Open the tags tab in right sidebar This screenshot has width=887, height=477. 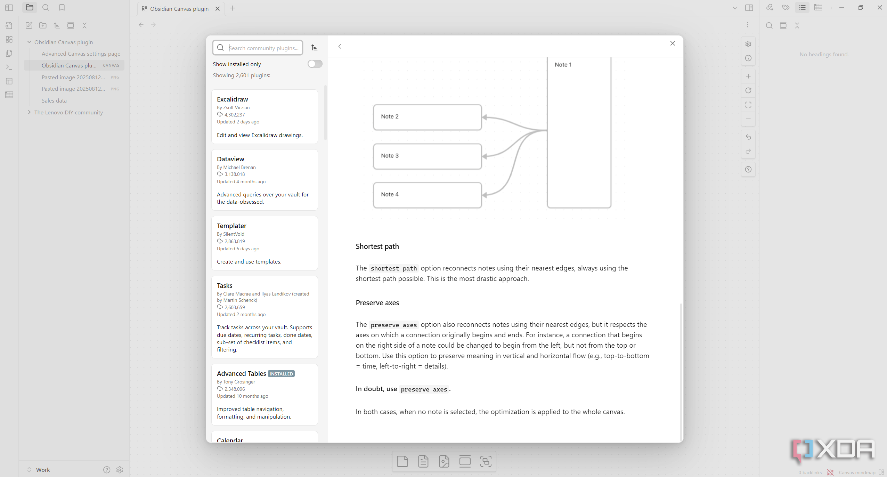[786, 7]
